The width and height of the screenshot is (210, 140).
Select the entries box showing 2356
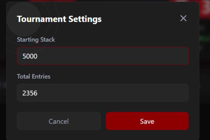pyautogui.click(x=102, y=93)
